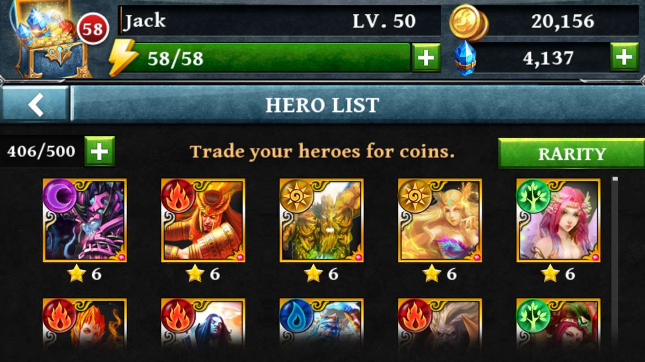Add more energy with plus button
This screenshot has width=645, height=362.
[x=426, y=57]
